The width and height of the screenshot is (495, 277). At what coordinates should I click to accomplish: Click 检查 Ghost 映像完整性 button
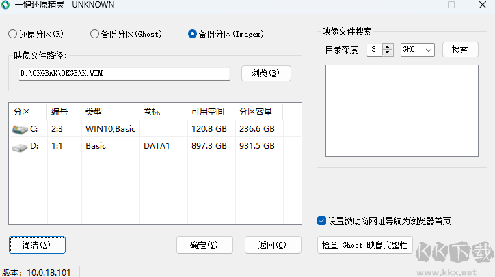pos(366,245)
